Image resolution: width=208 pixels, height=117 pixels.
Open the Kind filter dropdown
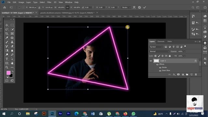click(156, 47)
